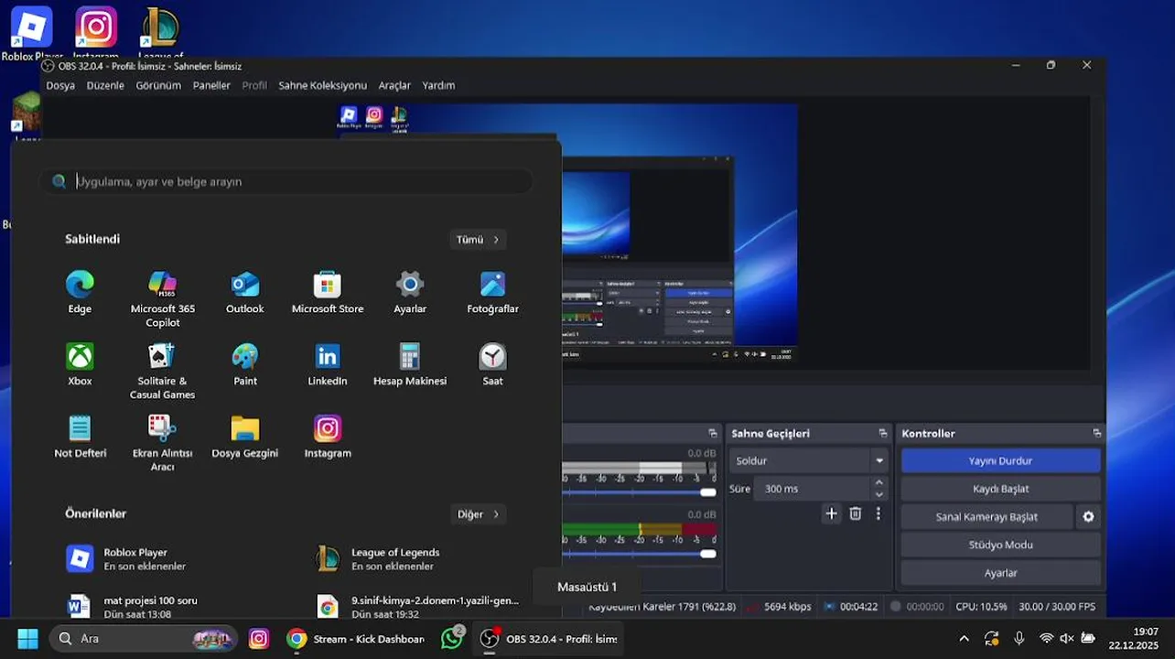Viewport: 1175px width, 659px height.
Task: Open Not Defteri notepad
Action: [x=80, y=438]
